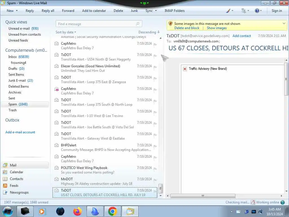Expand the images warning bar chevron
The height and width of the screenshot is (217, 289).
click(284, 23)
